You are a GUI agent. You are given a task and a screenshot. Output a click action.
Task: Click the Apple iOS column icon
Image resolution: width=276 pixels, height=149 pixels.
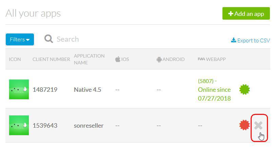pyautogui.click(x=118, y=59)
